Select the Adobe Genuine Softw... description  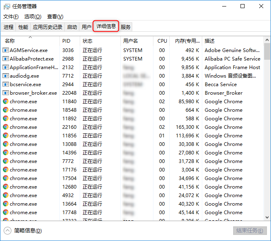point(232,50)
